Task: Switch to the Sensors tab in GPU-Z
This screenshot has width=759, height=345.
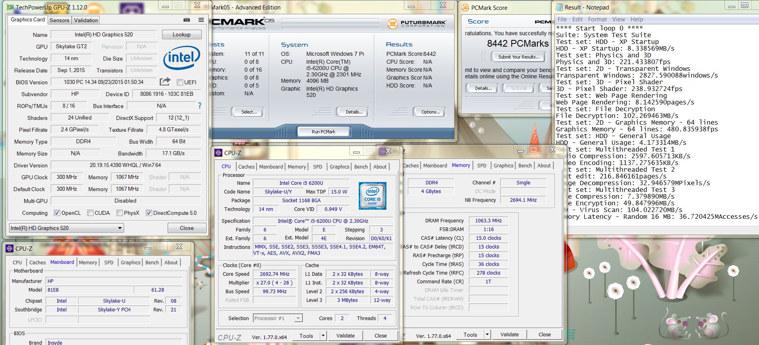Action: (59, 20)
